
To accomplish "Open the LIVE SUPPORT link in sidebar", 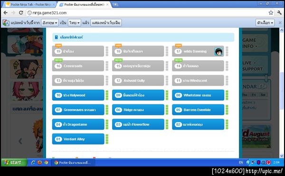I will coord(255,65).
